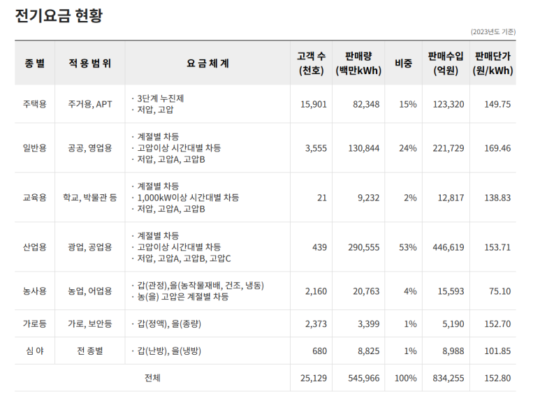
Task: Click sales volume 290,555
Action: click(364, 247)
